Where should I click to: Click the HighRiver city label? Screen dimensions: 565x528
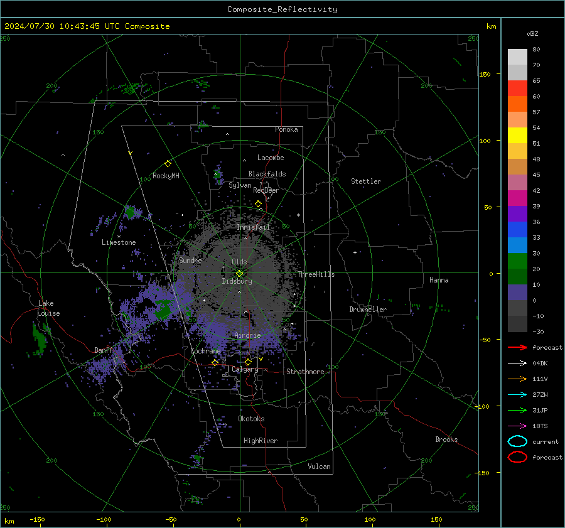(261, 441)
